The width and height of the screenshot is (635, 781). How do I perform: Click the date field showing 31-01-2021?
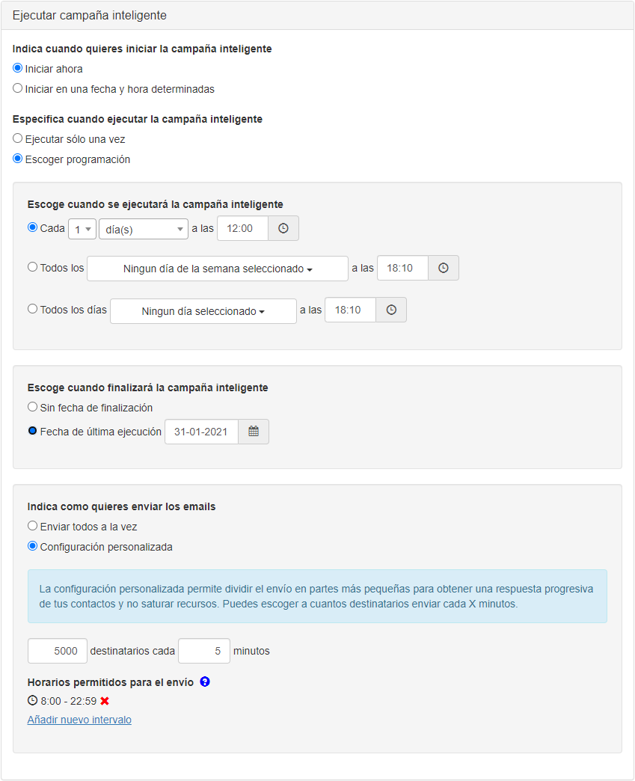(x=201, y=432)
